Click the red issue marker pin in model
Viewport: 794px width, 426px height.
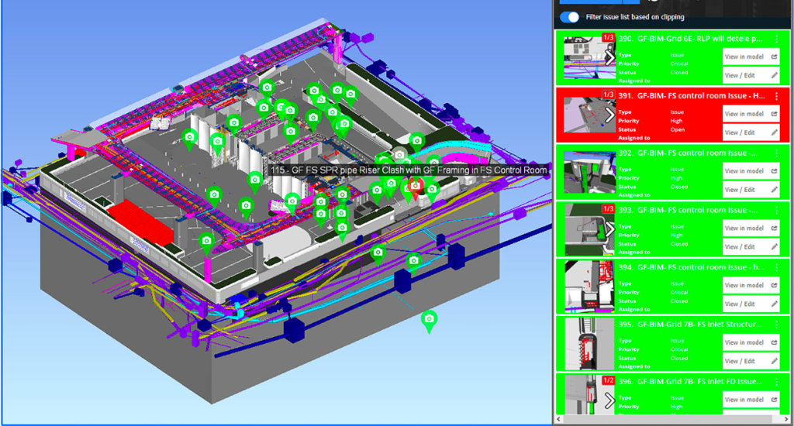[x=416, y=187]
